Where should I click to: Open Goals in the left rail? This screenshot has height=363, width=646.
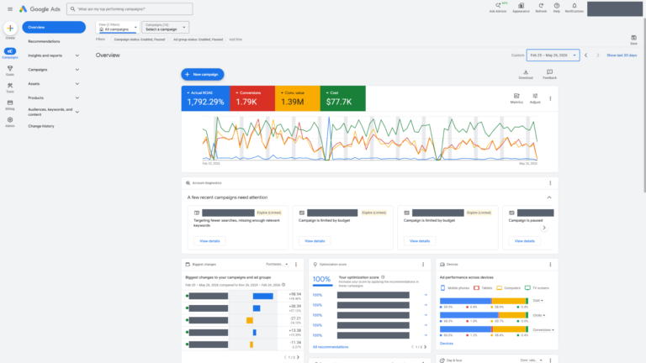10,71
